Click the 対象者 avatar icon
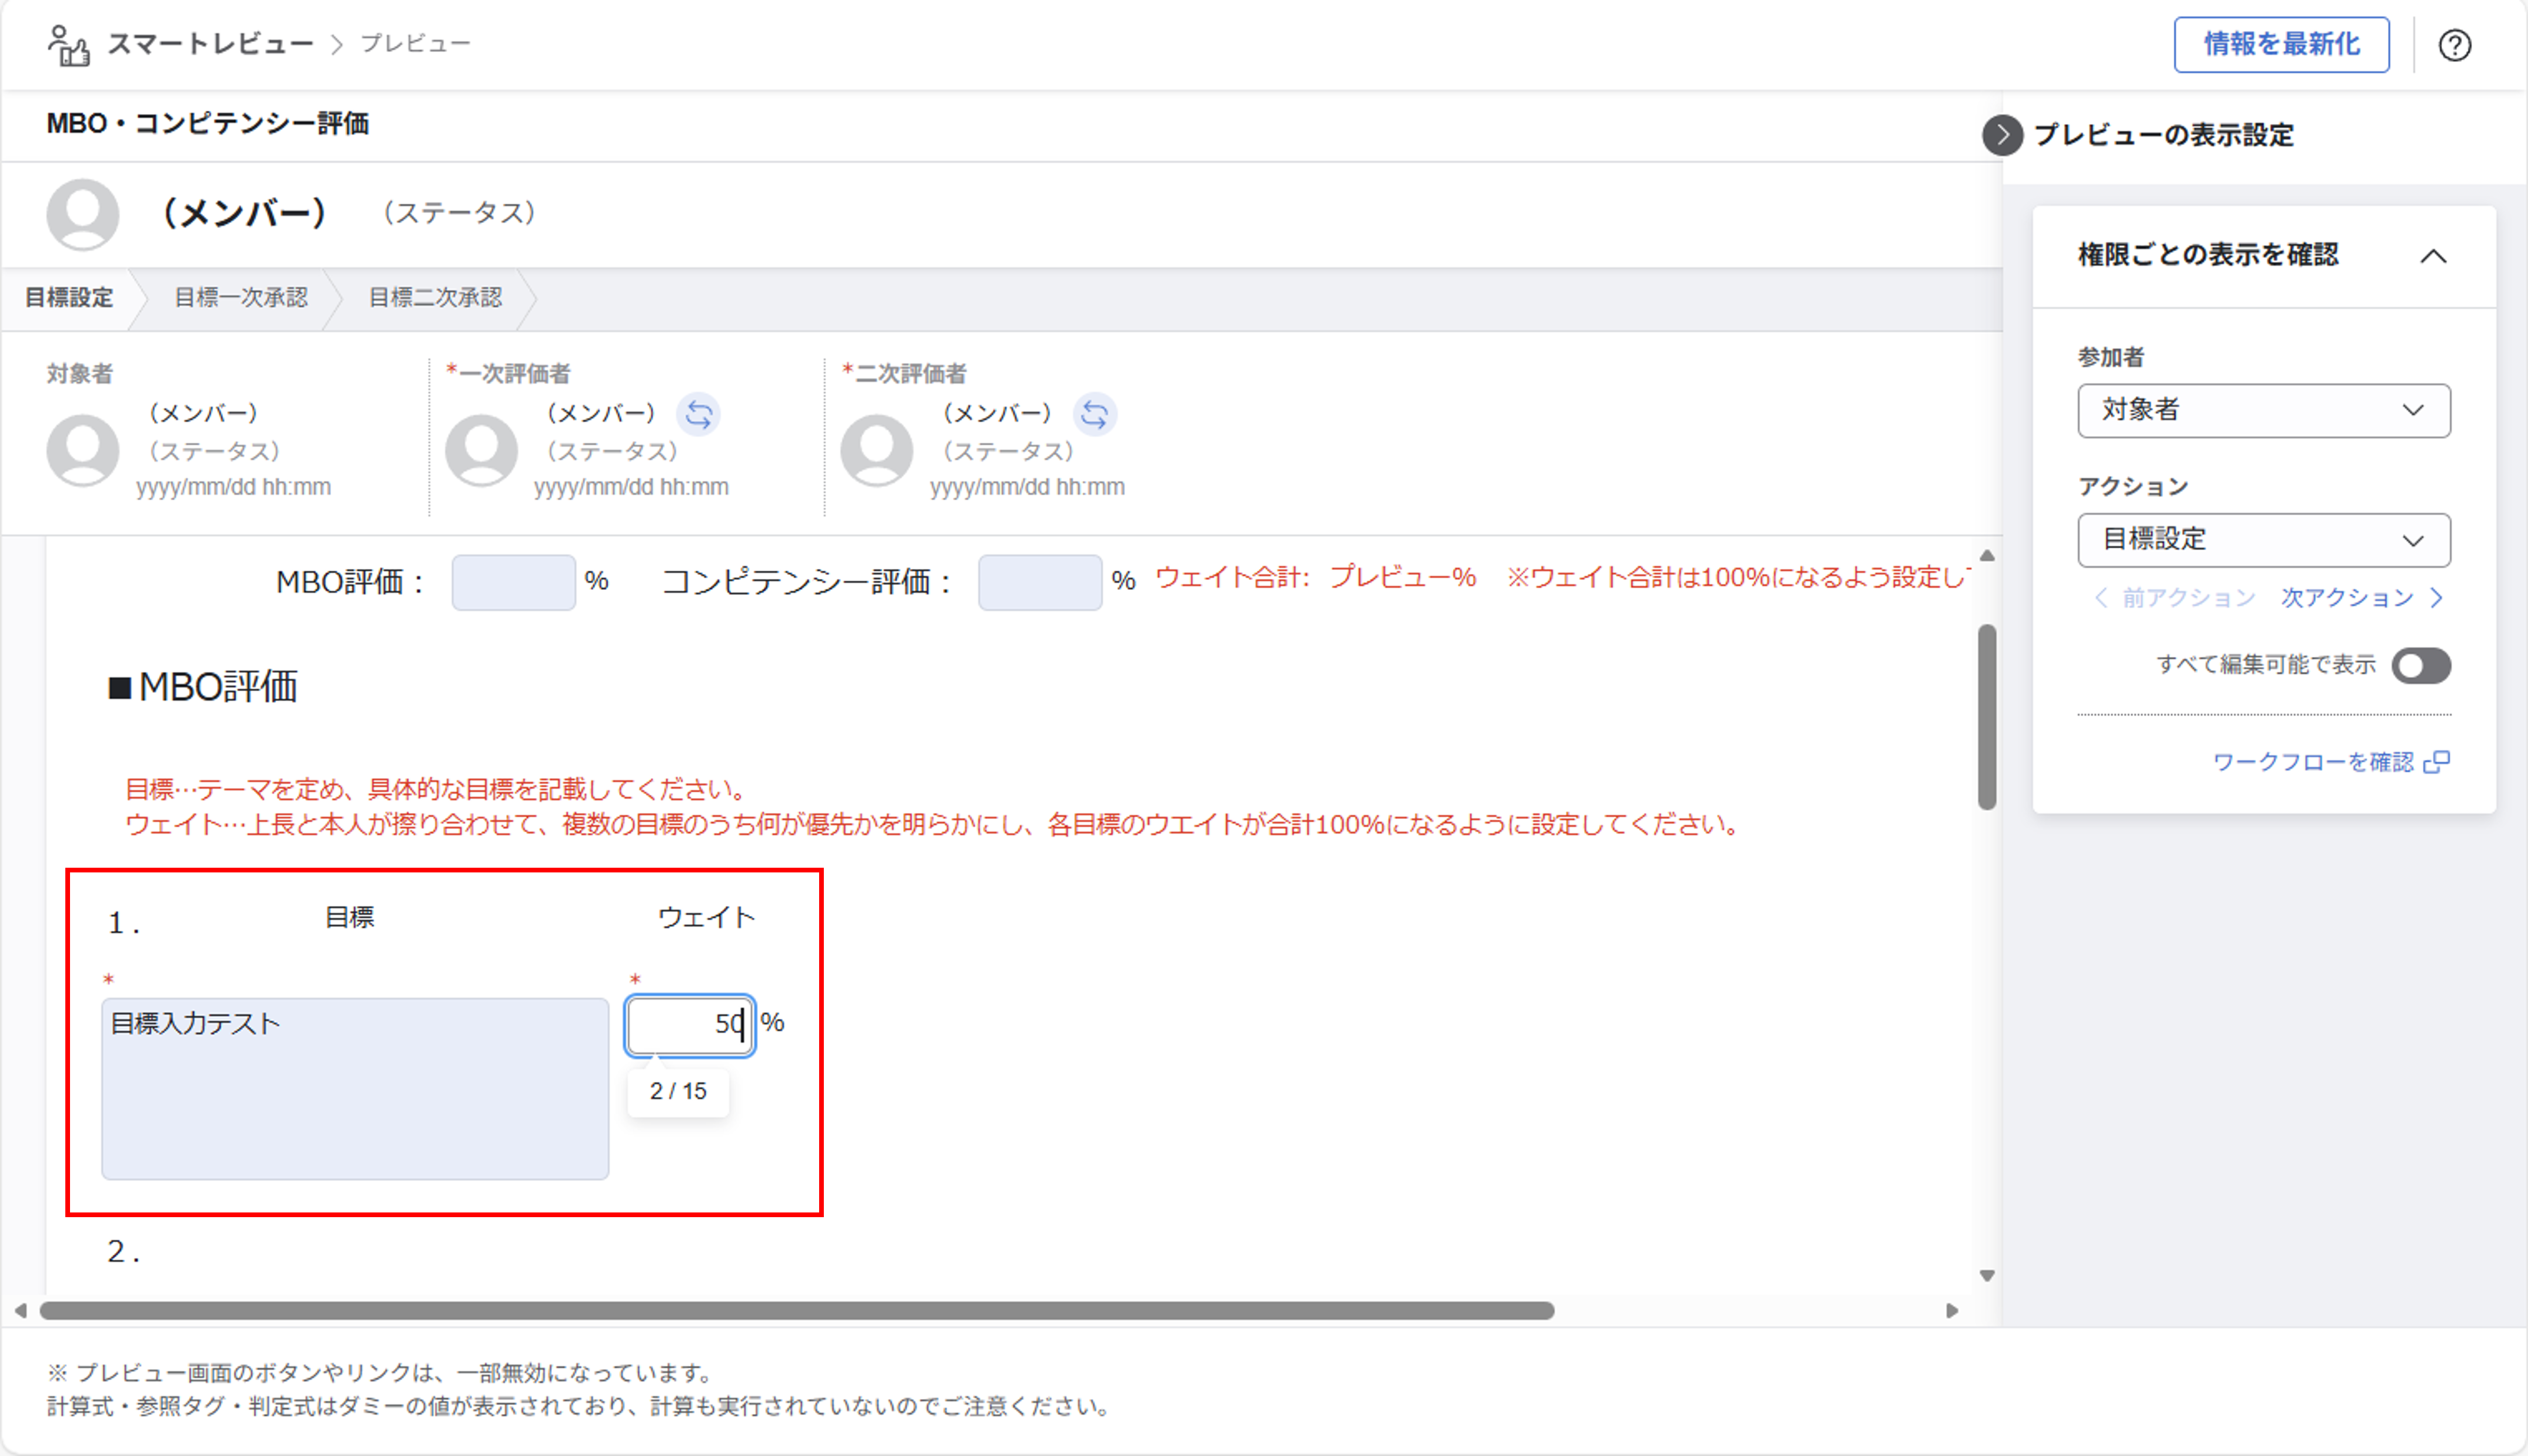 82,450
